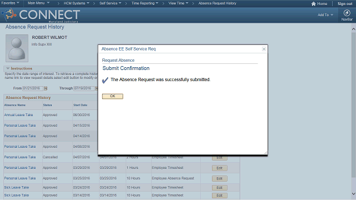Viewport: 356px width, 200px height.
Task: Open Personal Leave Take dated 03/25/2016
Action: pyautogui.click(x=20, y=178)
